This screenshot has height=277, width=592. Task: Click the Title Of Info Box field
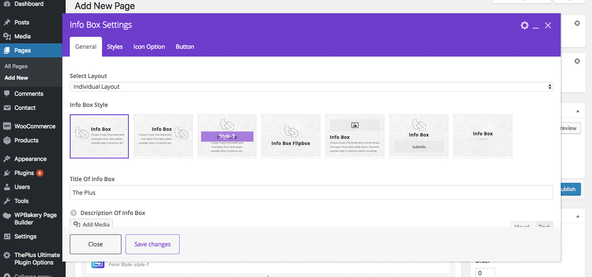311,193
